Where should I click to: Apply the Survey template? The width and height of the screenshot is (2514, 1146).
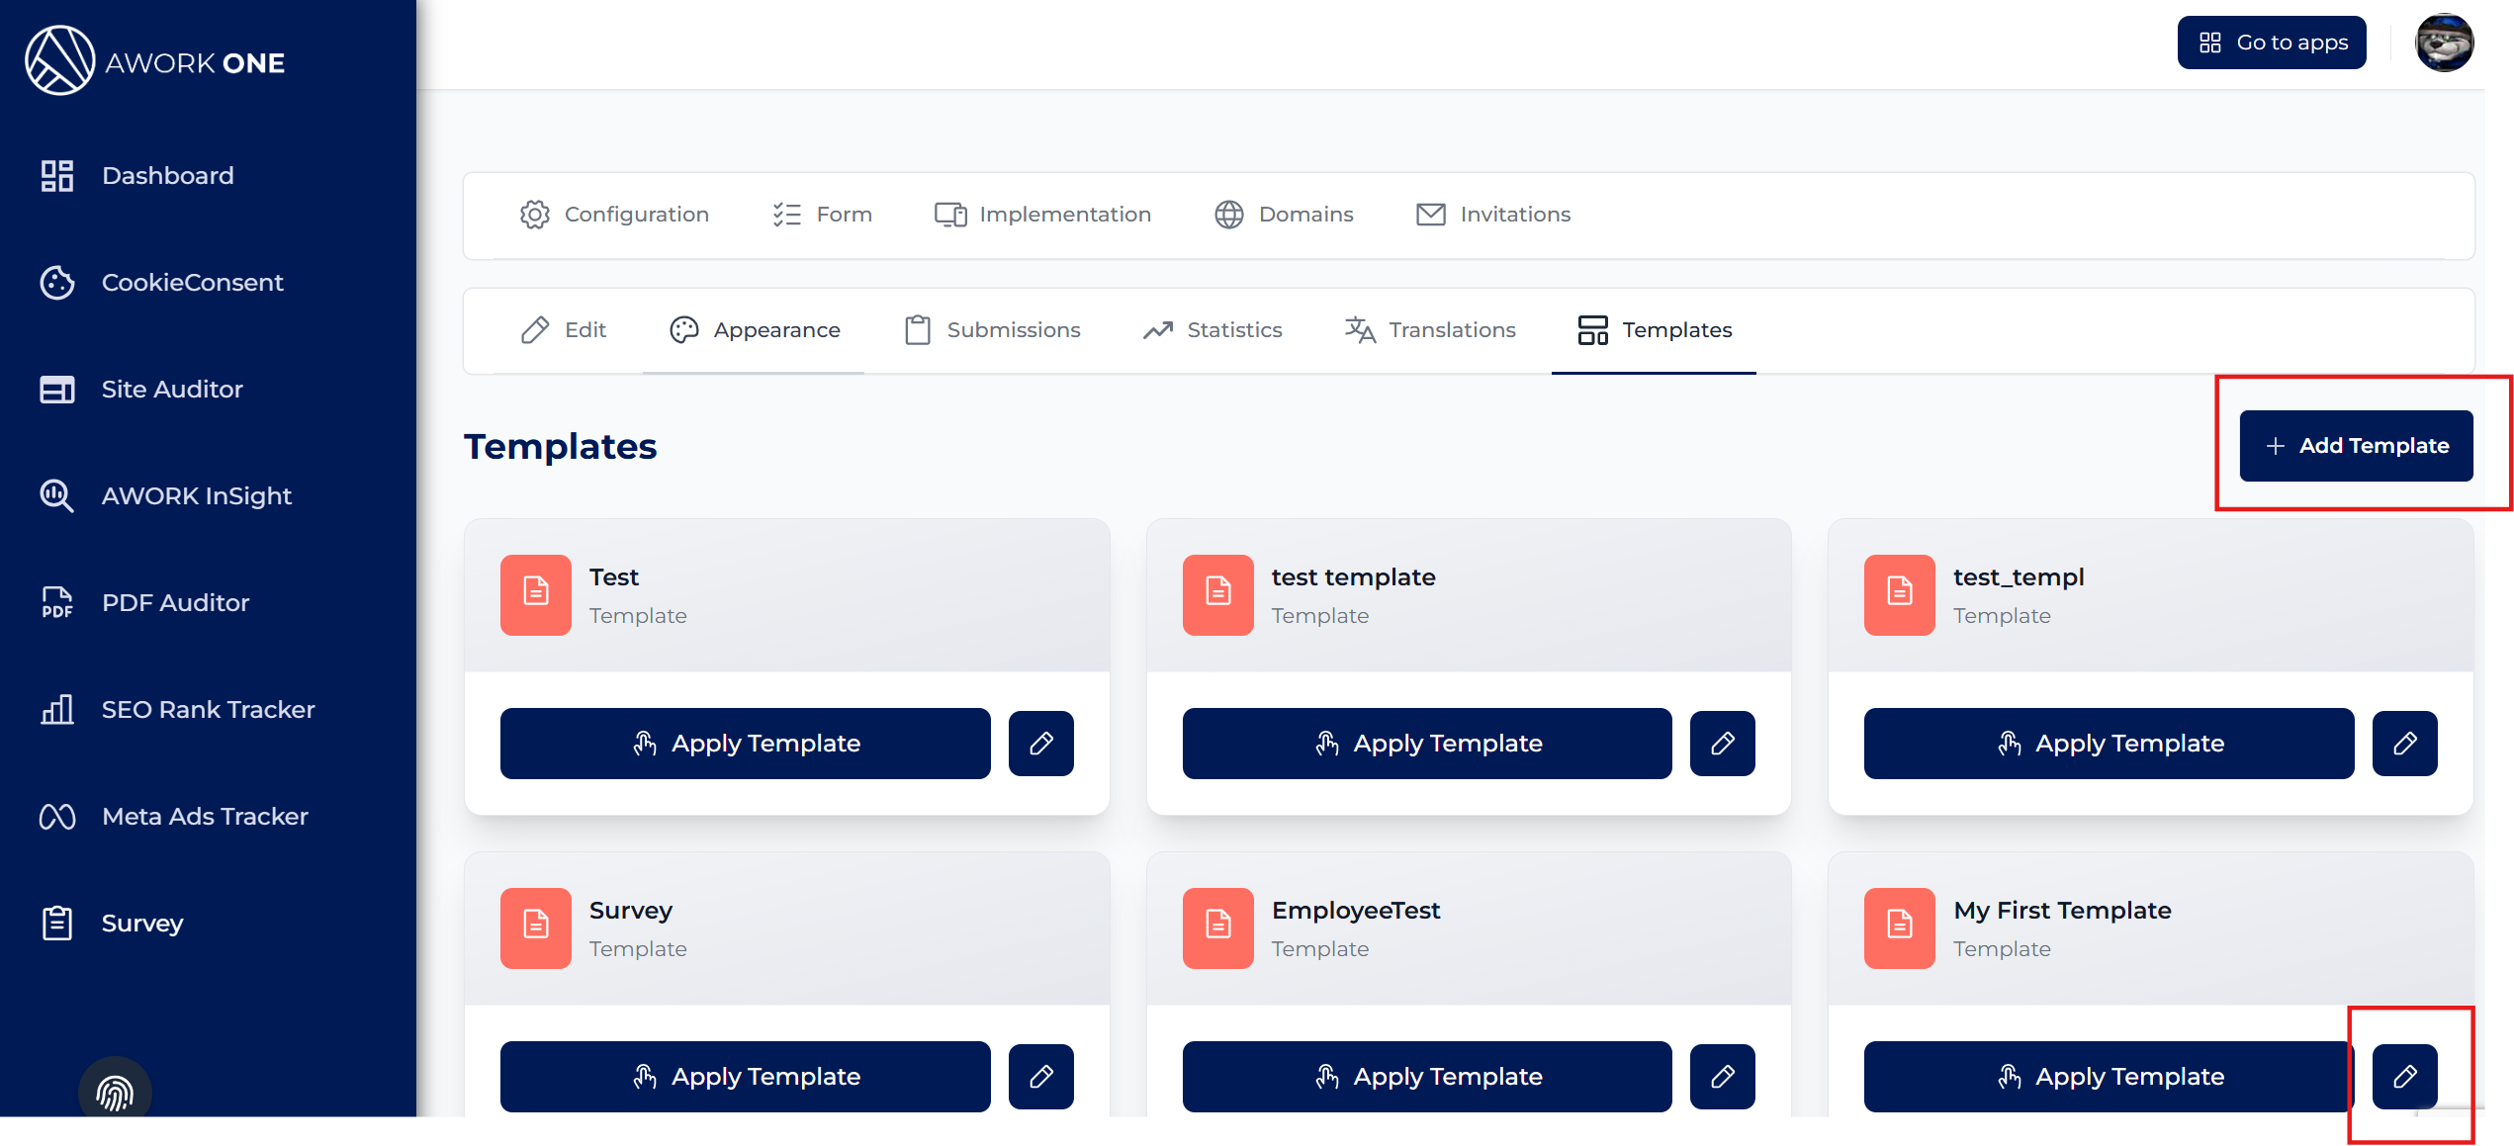pos(745,1076)
